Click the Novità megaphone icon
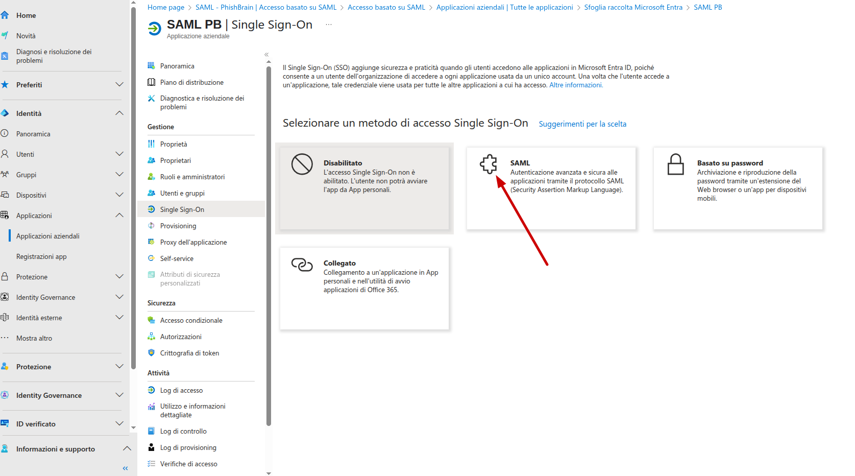 [x=5, y=36]
